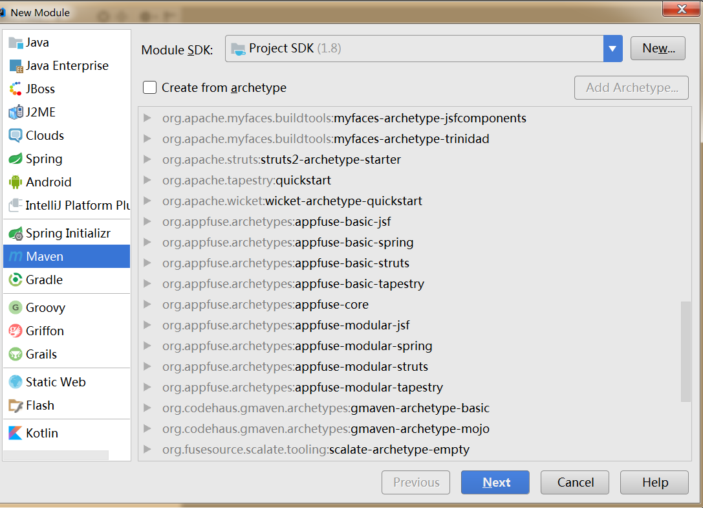Image resolution: width=703 pixels, height=508 pixels.
Task: Expand gmaven-archetype-basic node
Action: point(147,408)
